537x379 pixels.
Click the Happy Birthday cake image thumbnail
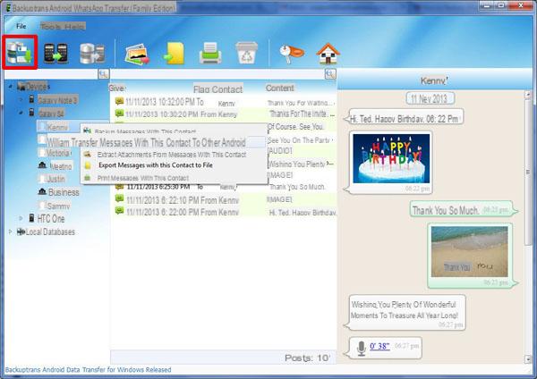(x=391, y=158)
